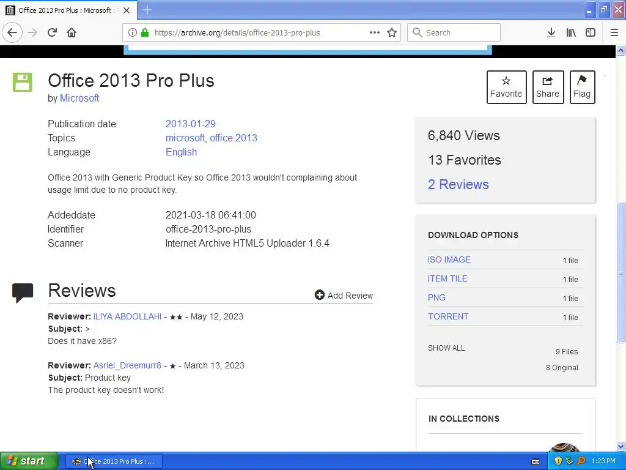Click the 8 Original files text
626x470 pixels.
(x=562, y=368)
